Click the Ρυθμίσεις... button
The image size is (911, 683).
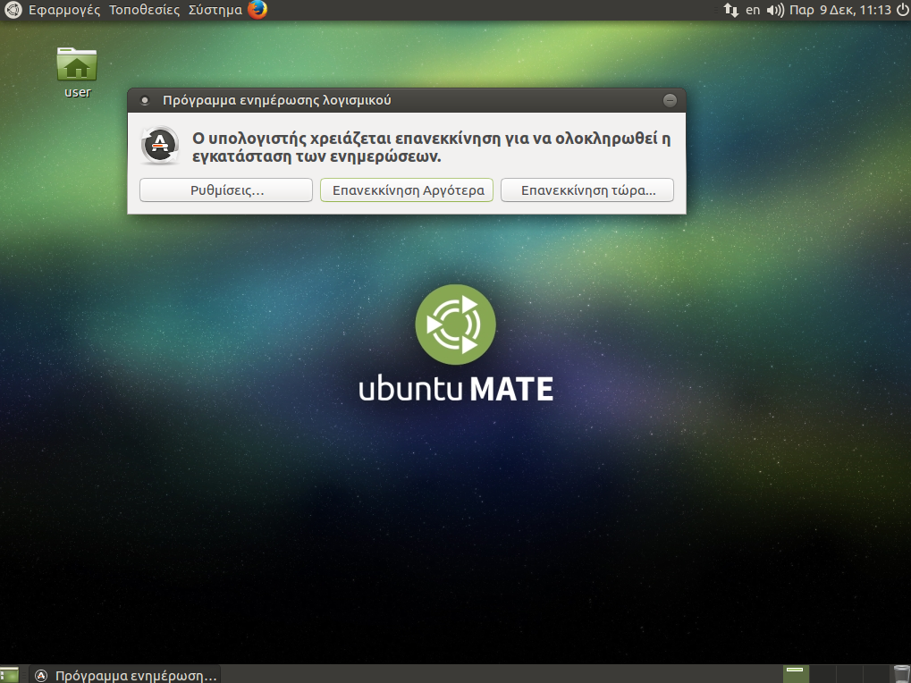(x=226, y=190)
